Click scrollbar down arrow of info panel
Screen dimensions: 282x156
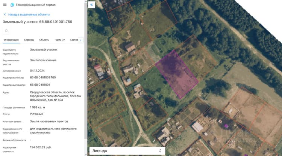[x=86, y=155]
